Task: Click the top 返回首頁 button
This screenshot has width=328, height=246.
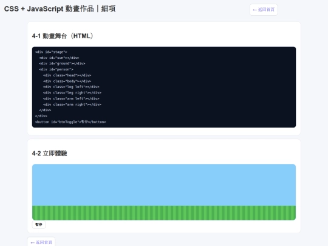Action: 264,10
